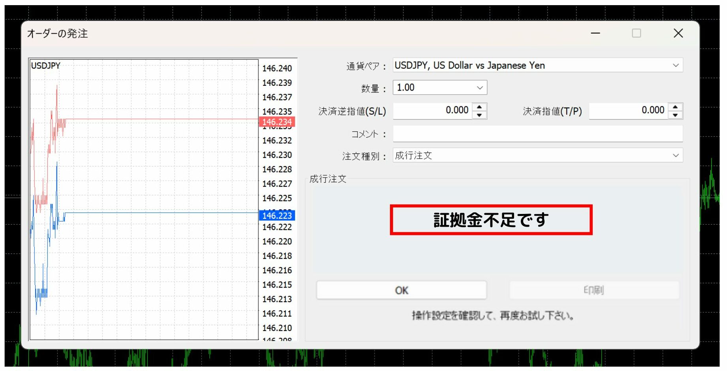Click the maximize window icon
Screen dimensions: 727x371
coord(636,33)
